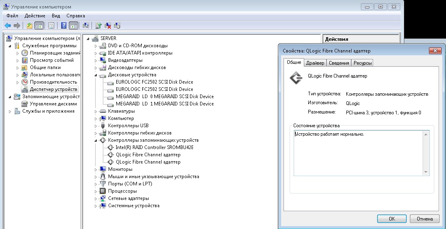Expand DVD и CD-ROM дисководы
The height and width of the screenshot is (229, 446).
coord(96,46)
